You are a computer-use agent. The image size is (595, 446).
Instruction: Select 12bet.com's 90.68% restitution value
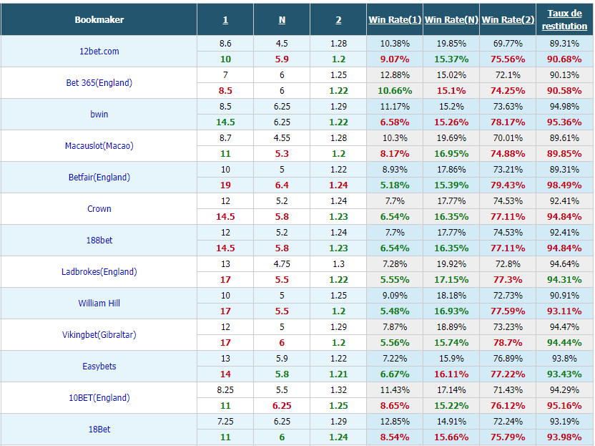(564, 59)
